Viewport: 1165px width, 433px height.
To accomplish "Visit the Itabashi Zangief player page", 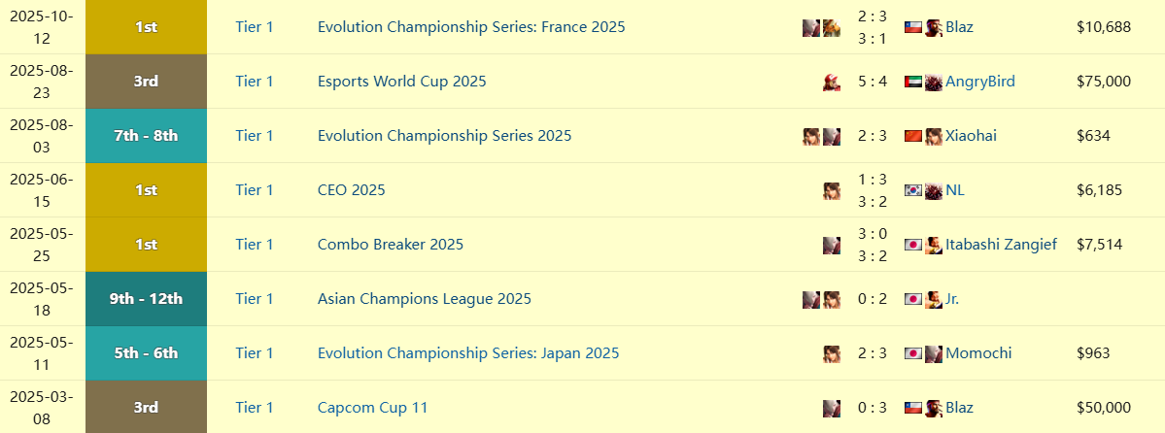I will 1000,245.
